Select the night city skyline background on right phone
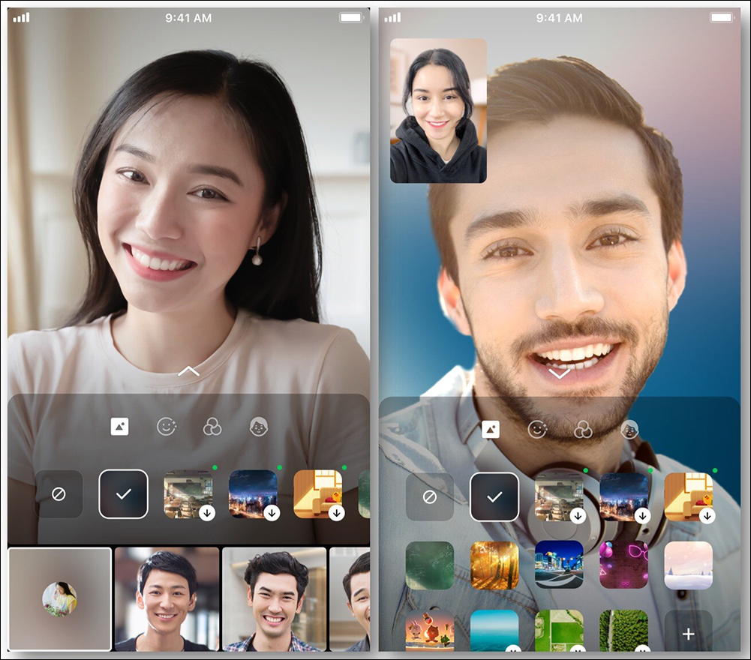The height and width of the screenshot is (660, 751). click(623, 497)
